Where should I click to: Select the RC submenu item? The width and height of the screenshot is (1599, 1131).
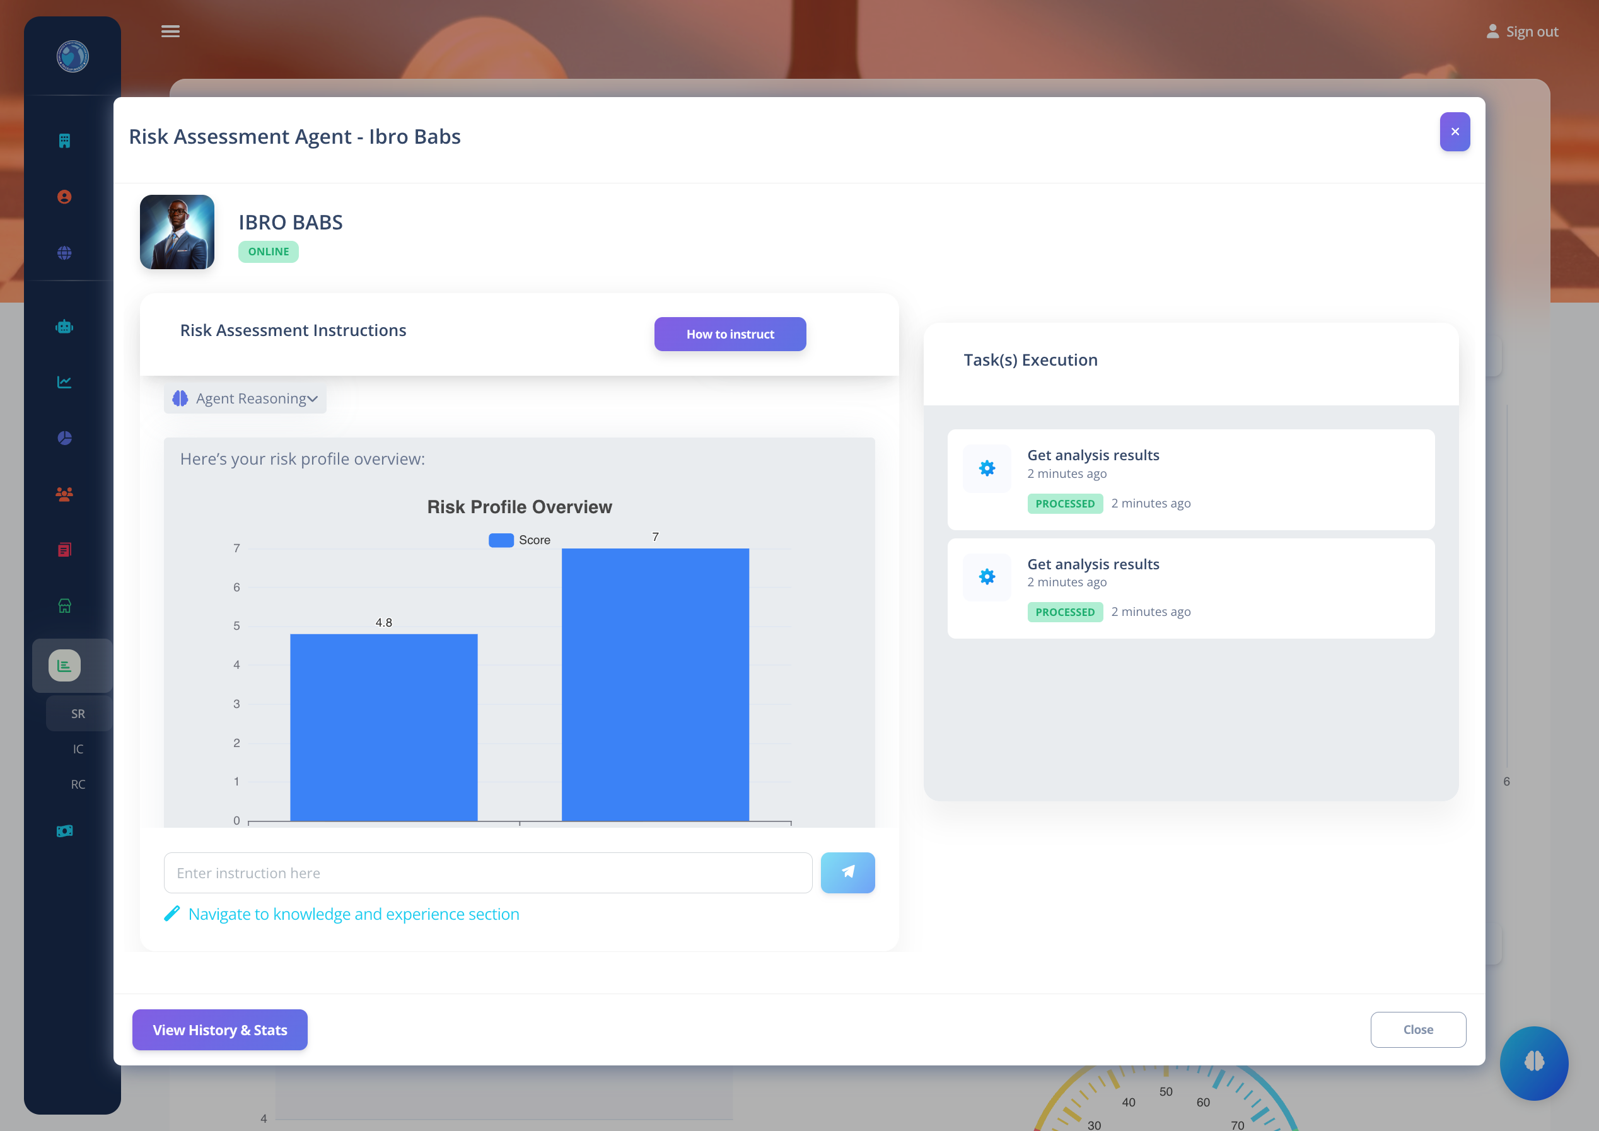click(x=78, y=784)
